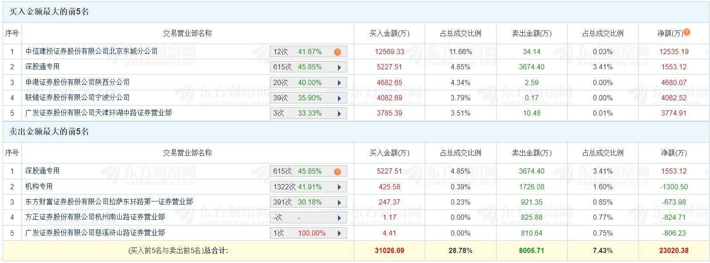Click orange question icon in sell-side 深股通专用 row
Image resolution: width=710 pixels, height=263 pixels.
point(337,171)
